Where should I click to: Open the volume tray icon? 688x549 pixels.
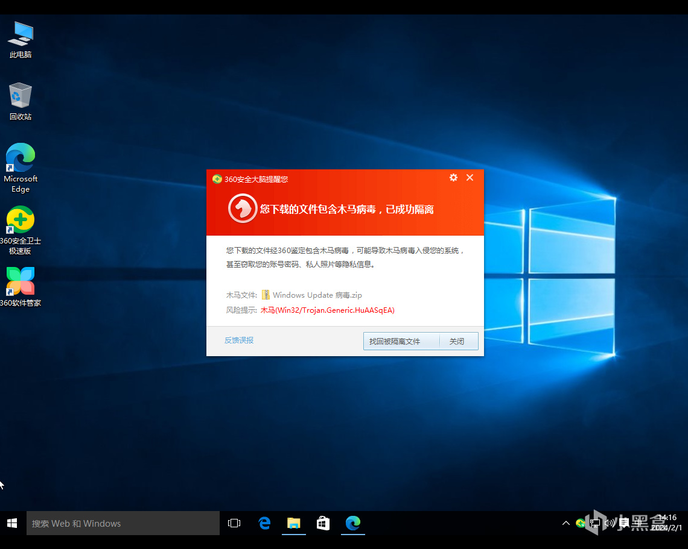pyautogui.click(x=609, y=523)
